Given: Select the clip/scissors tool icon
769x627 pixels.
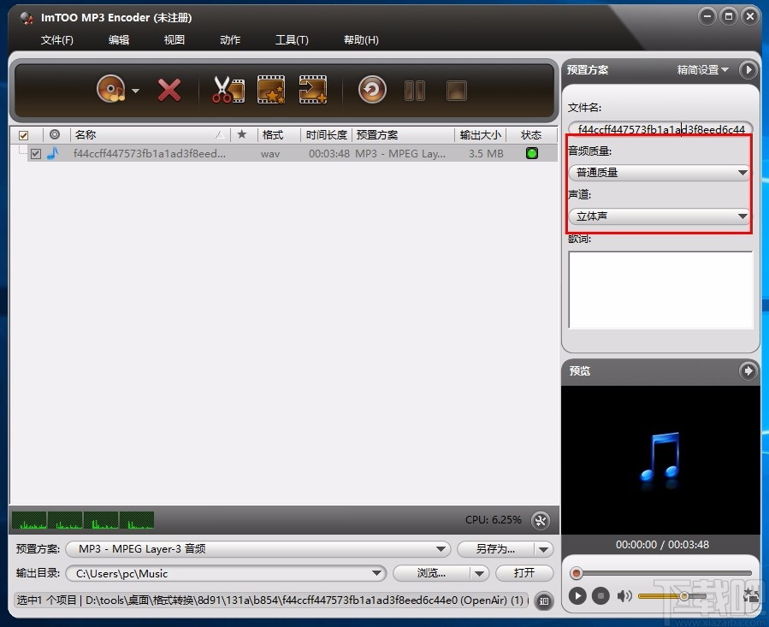Looking at the screenshot, I should point(228,89).
